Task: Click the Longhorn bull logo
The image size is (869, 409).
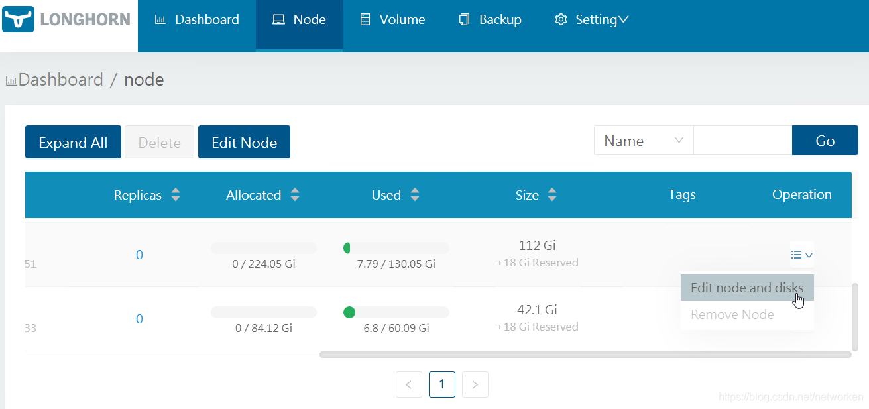Action: click(18, 20)
